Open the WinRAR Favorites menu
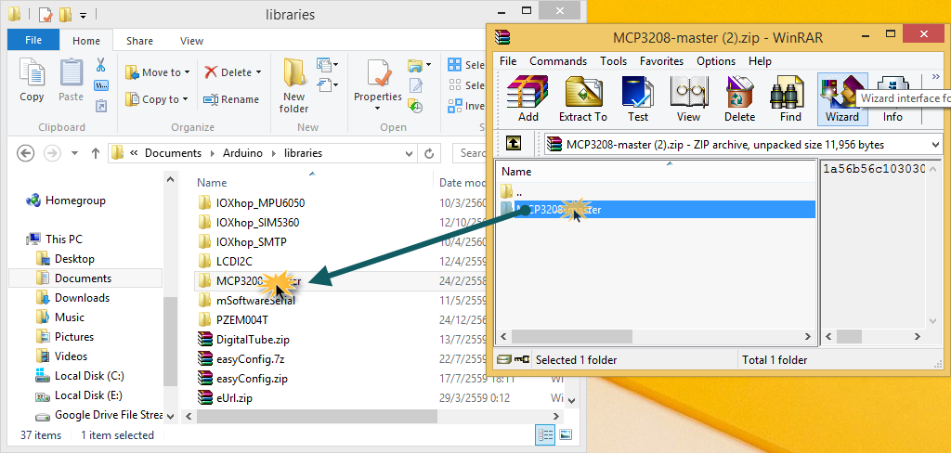The width and height of the screenshot is (951, 453). (661, 61)
